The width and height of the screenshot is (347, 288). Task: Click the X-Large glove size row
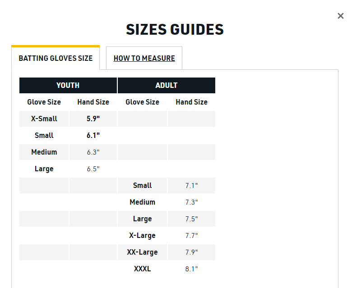[142, 235]
